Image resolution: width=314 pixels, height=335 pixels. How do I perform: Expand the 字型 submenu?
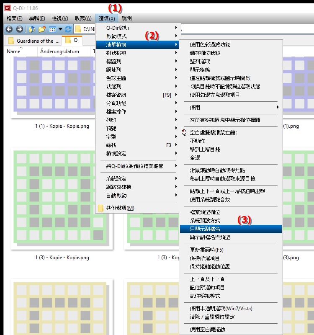click(x=137, y=137)
